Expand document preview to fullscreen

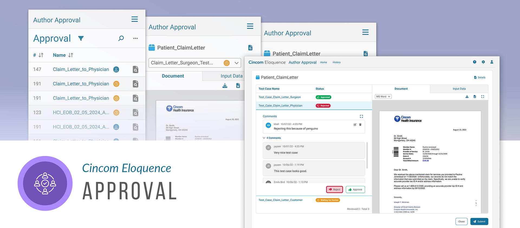click(x=483, y=96)
